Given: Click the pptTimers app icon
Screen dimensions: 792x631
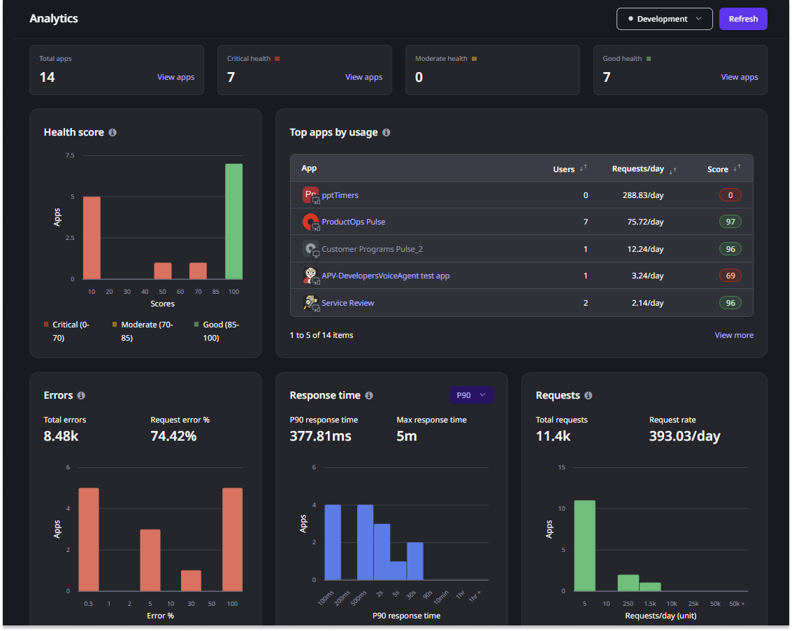Looking at the screenshot, I should click(310, 195).
